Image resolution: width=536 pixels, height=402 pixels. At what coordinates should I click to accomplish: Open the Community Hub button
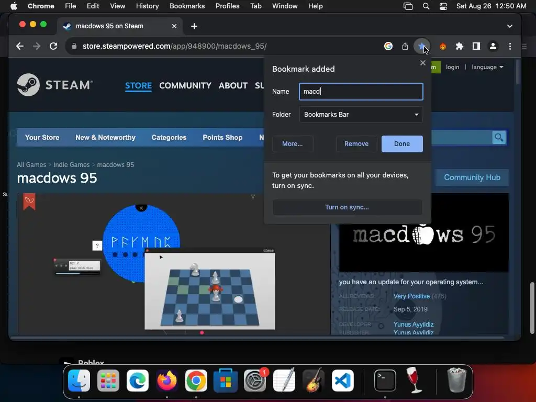point(472,177)
